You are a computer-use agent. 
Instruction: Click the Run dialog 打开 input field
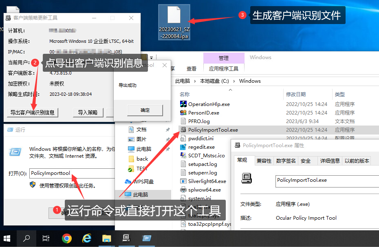click(x=72, y=173)
